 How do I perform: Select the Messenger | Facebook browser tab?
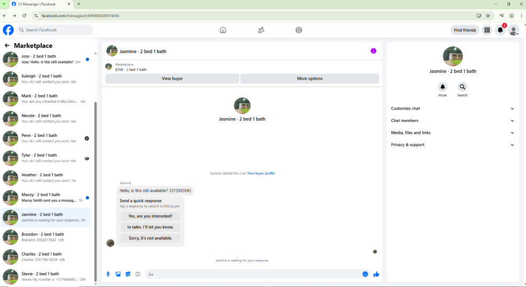pos(41,4)
